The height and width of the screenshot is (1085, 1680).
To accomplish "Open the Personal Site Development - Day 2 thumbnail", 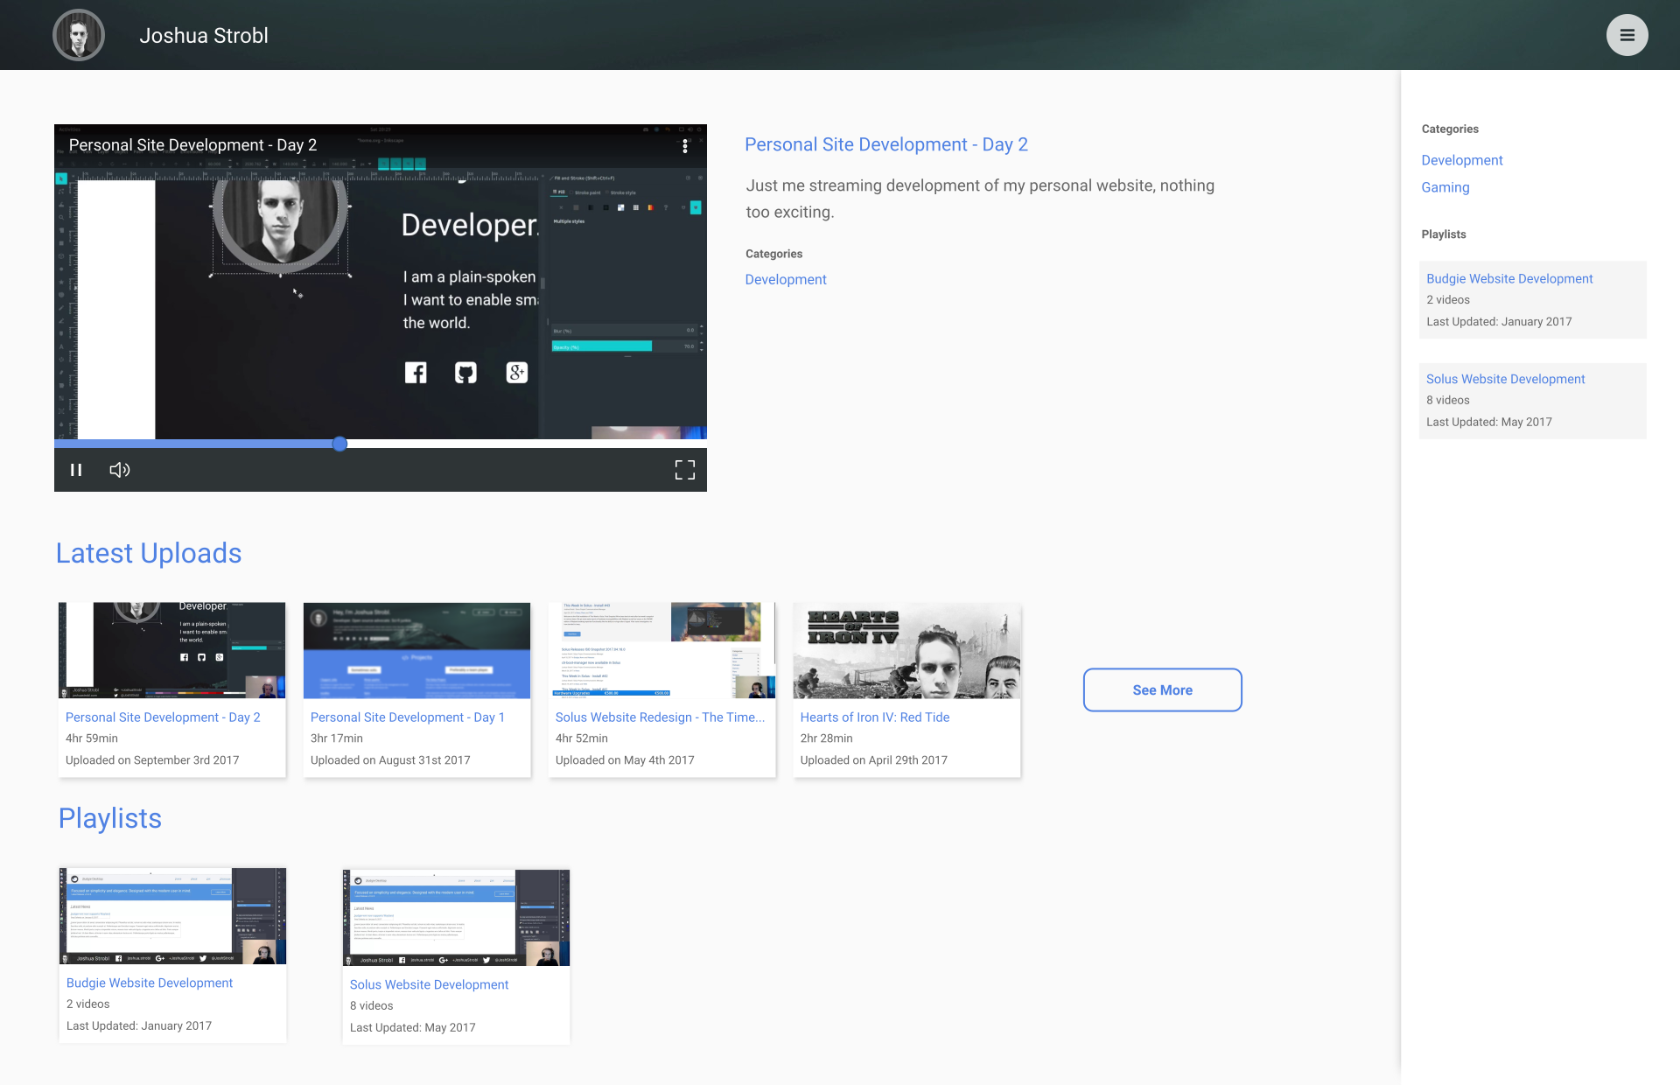I will 171,650.
